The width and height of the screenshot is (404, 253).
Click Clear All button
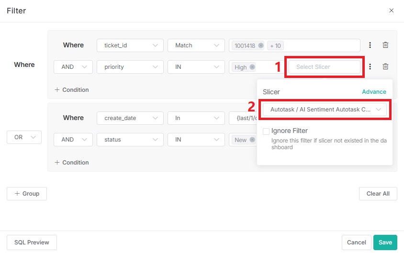coord(378,194)
